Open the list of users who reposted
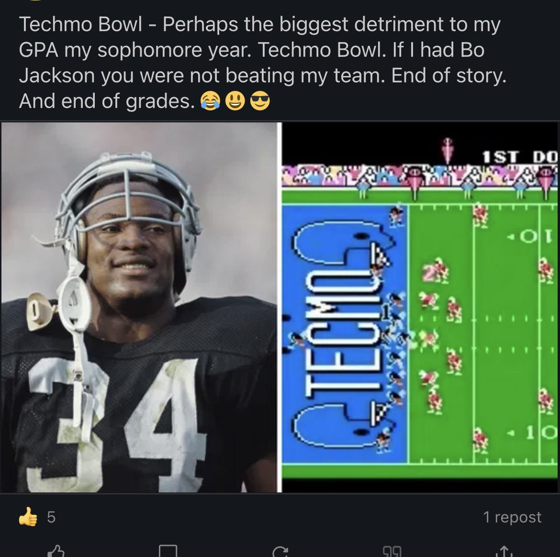 [x=512, y=517]
